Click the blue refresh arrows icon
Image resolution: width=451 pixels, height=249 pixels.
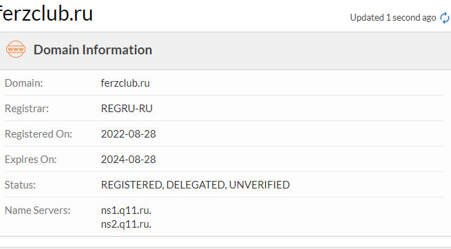click(x=445, y=18)
